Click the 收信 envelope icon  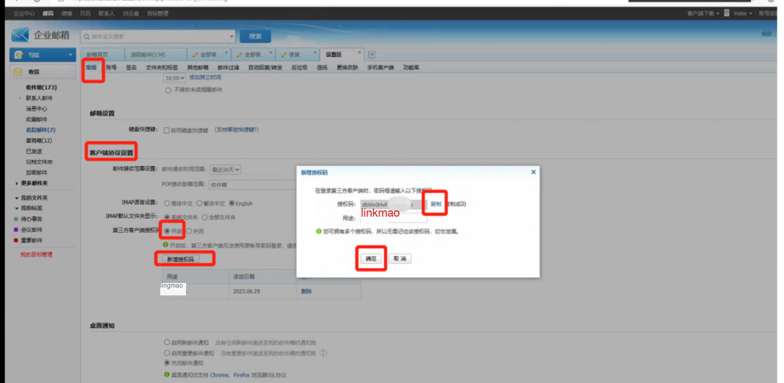click(18, 72)
